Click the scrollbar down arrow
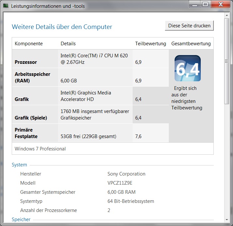Screen dimensions: 233x226 (x=227, y=219)
